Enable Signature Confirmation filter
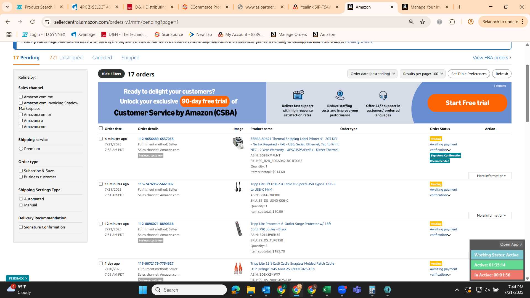This screenshot has width=530, height=298. (x=21, y=227)
